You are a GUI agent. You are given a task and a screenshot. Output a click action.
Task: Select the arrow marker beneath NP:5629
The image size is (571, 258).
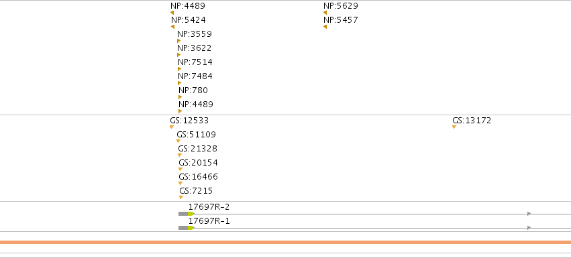pyautogui.click(x=325, y=13)
